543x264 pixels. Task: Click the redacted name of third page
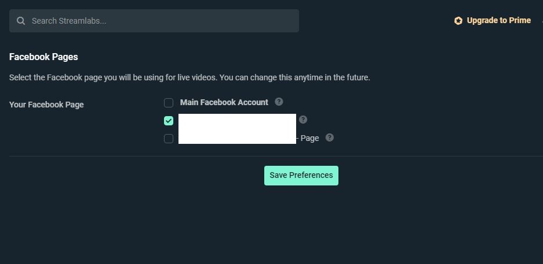coord(237,137)
